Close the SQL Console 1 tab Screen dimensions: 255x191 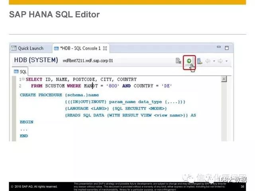pos(105,49)
